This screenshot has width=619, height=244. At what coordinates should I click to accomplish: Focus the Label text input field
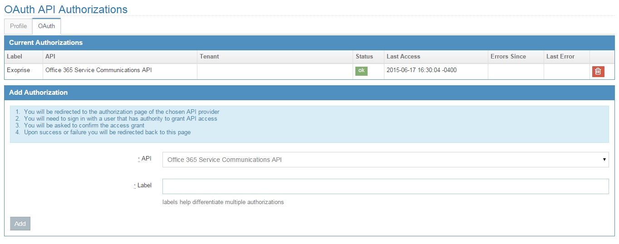tap(385, 186)
